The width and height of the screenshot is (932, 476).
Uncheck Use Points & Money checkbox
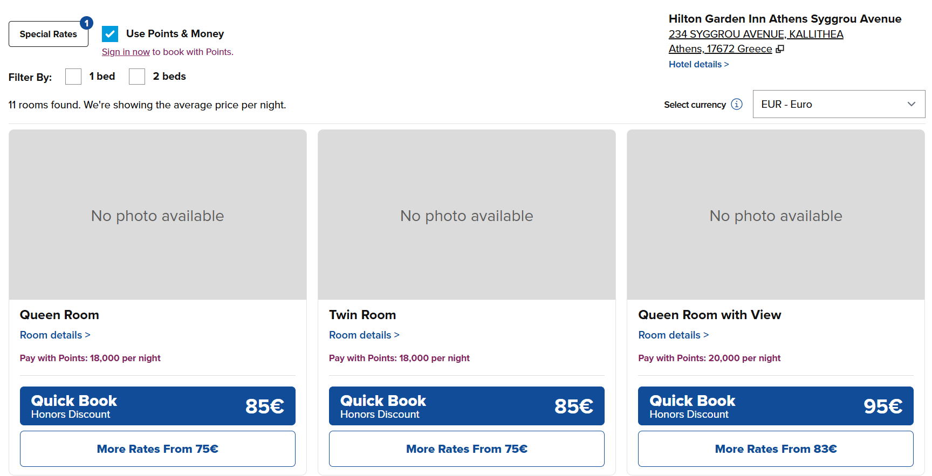tap(110, 34)
